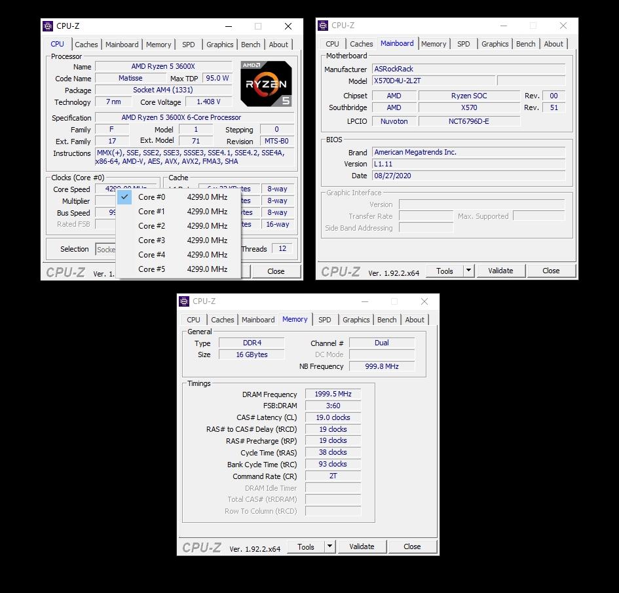Click the Revision MTS-B0 field
The image size is (619, 593).
tap(276, 141)
